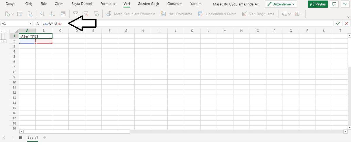This screenshot has width=351, height=154.
Task: Select the Veri tab
Action: (x=127, y=4)
